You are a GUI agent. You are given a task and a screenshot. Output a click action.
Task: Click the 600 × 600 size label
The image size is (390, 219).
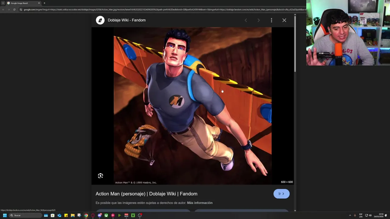(287, 182)
